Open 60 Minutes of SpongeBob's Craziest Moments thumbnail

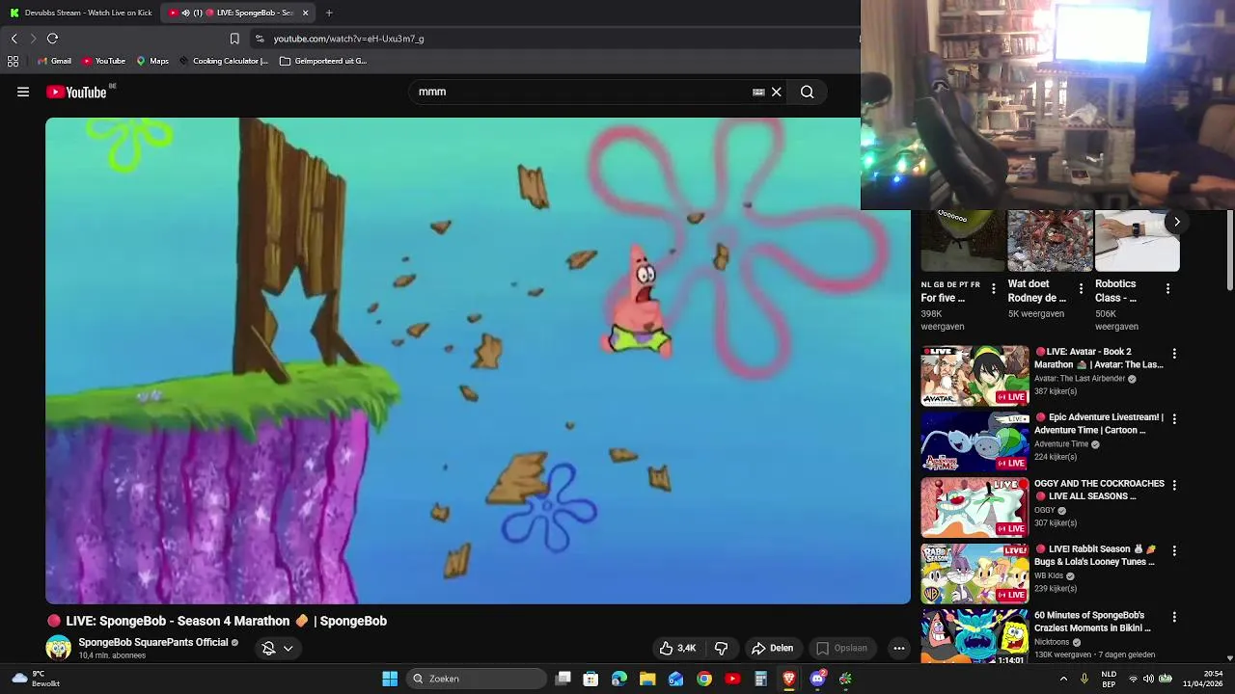[974, 636]
